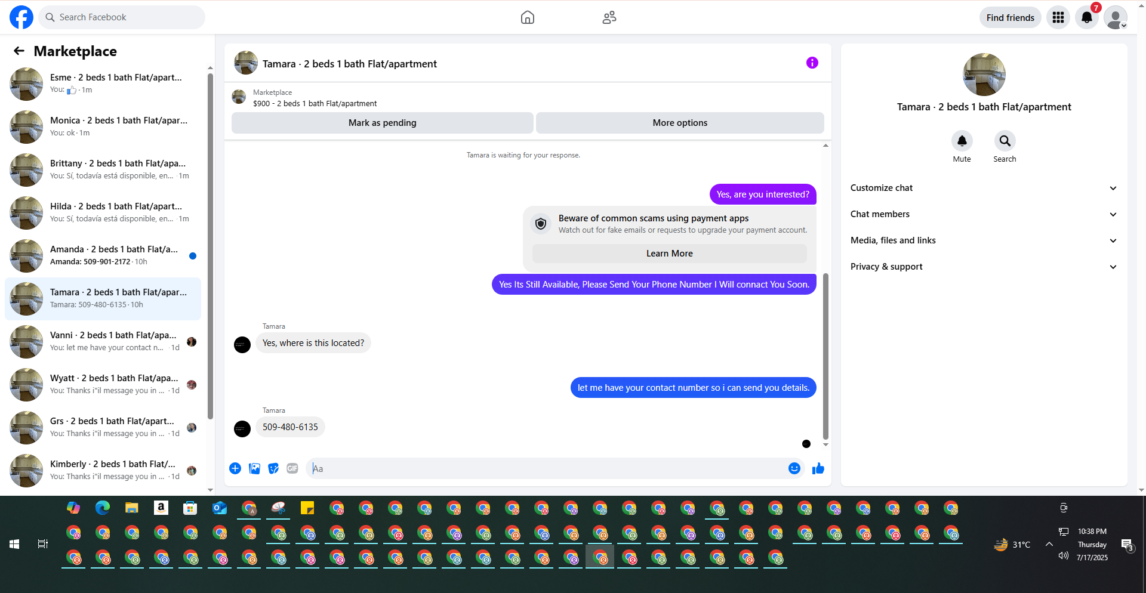Open Outlook from the taskbar
The image size is (1146, 593).
tap(220, 508)
